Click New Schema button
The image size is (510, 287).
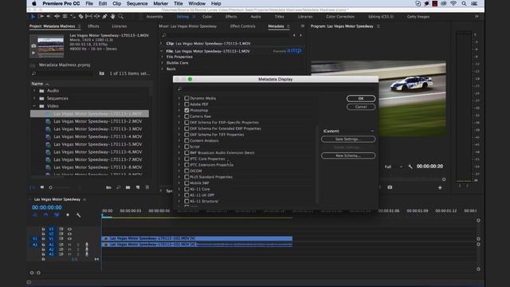point(348,155)
